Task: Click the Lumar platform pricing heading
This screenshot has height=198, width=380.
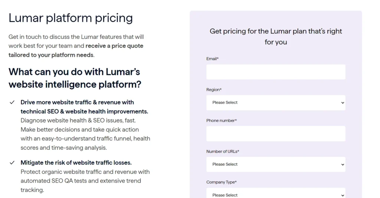Action: tap(71, 19)
